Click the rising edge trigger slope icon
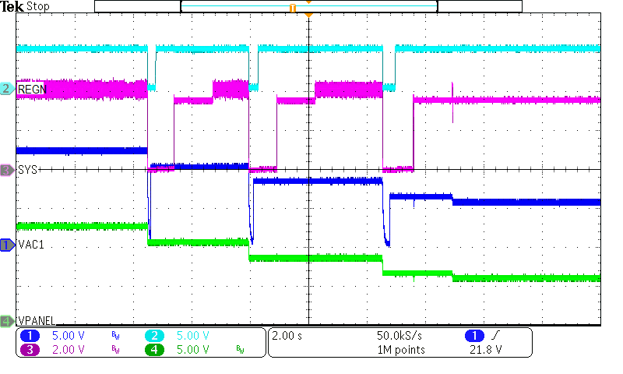Screen dimensions: 623x374 [498, 335]
